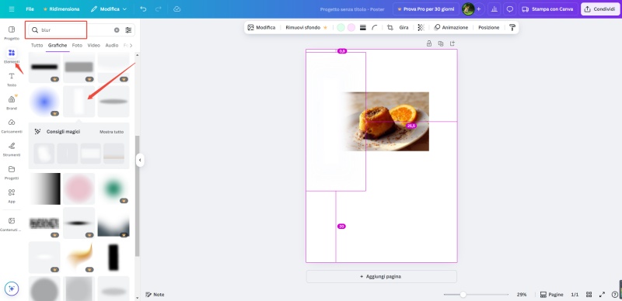Show more tabs with the right chevron
The height and width of the screenshot is (301, 622).
[131, 46]
